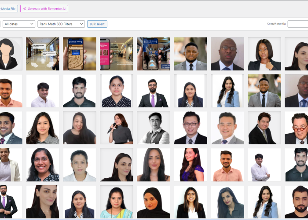Click the woman in teal saree photo
Image resolution: width=308 pixels, height=220 pixels.
pyautogui.click(x=117, y=202)
